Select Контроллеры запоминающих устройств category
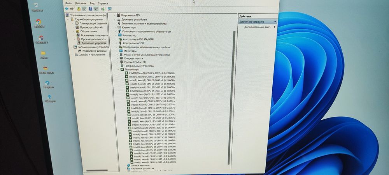 tap(146, 47)
